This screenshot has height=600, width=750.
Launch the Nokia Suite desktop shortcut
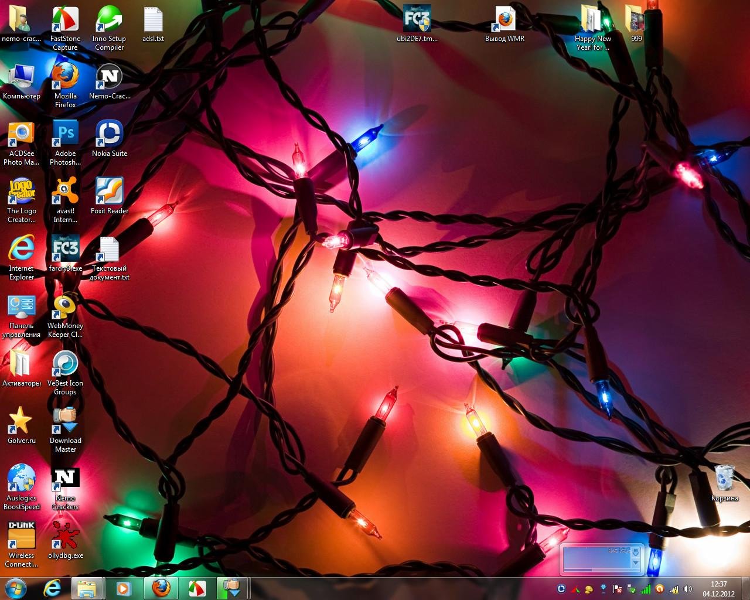(110, 139)
